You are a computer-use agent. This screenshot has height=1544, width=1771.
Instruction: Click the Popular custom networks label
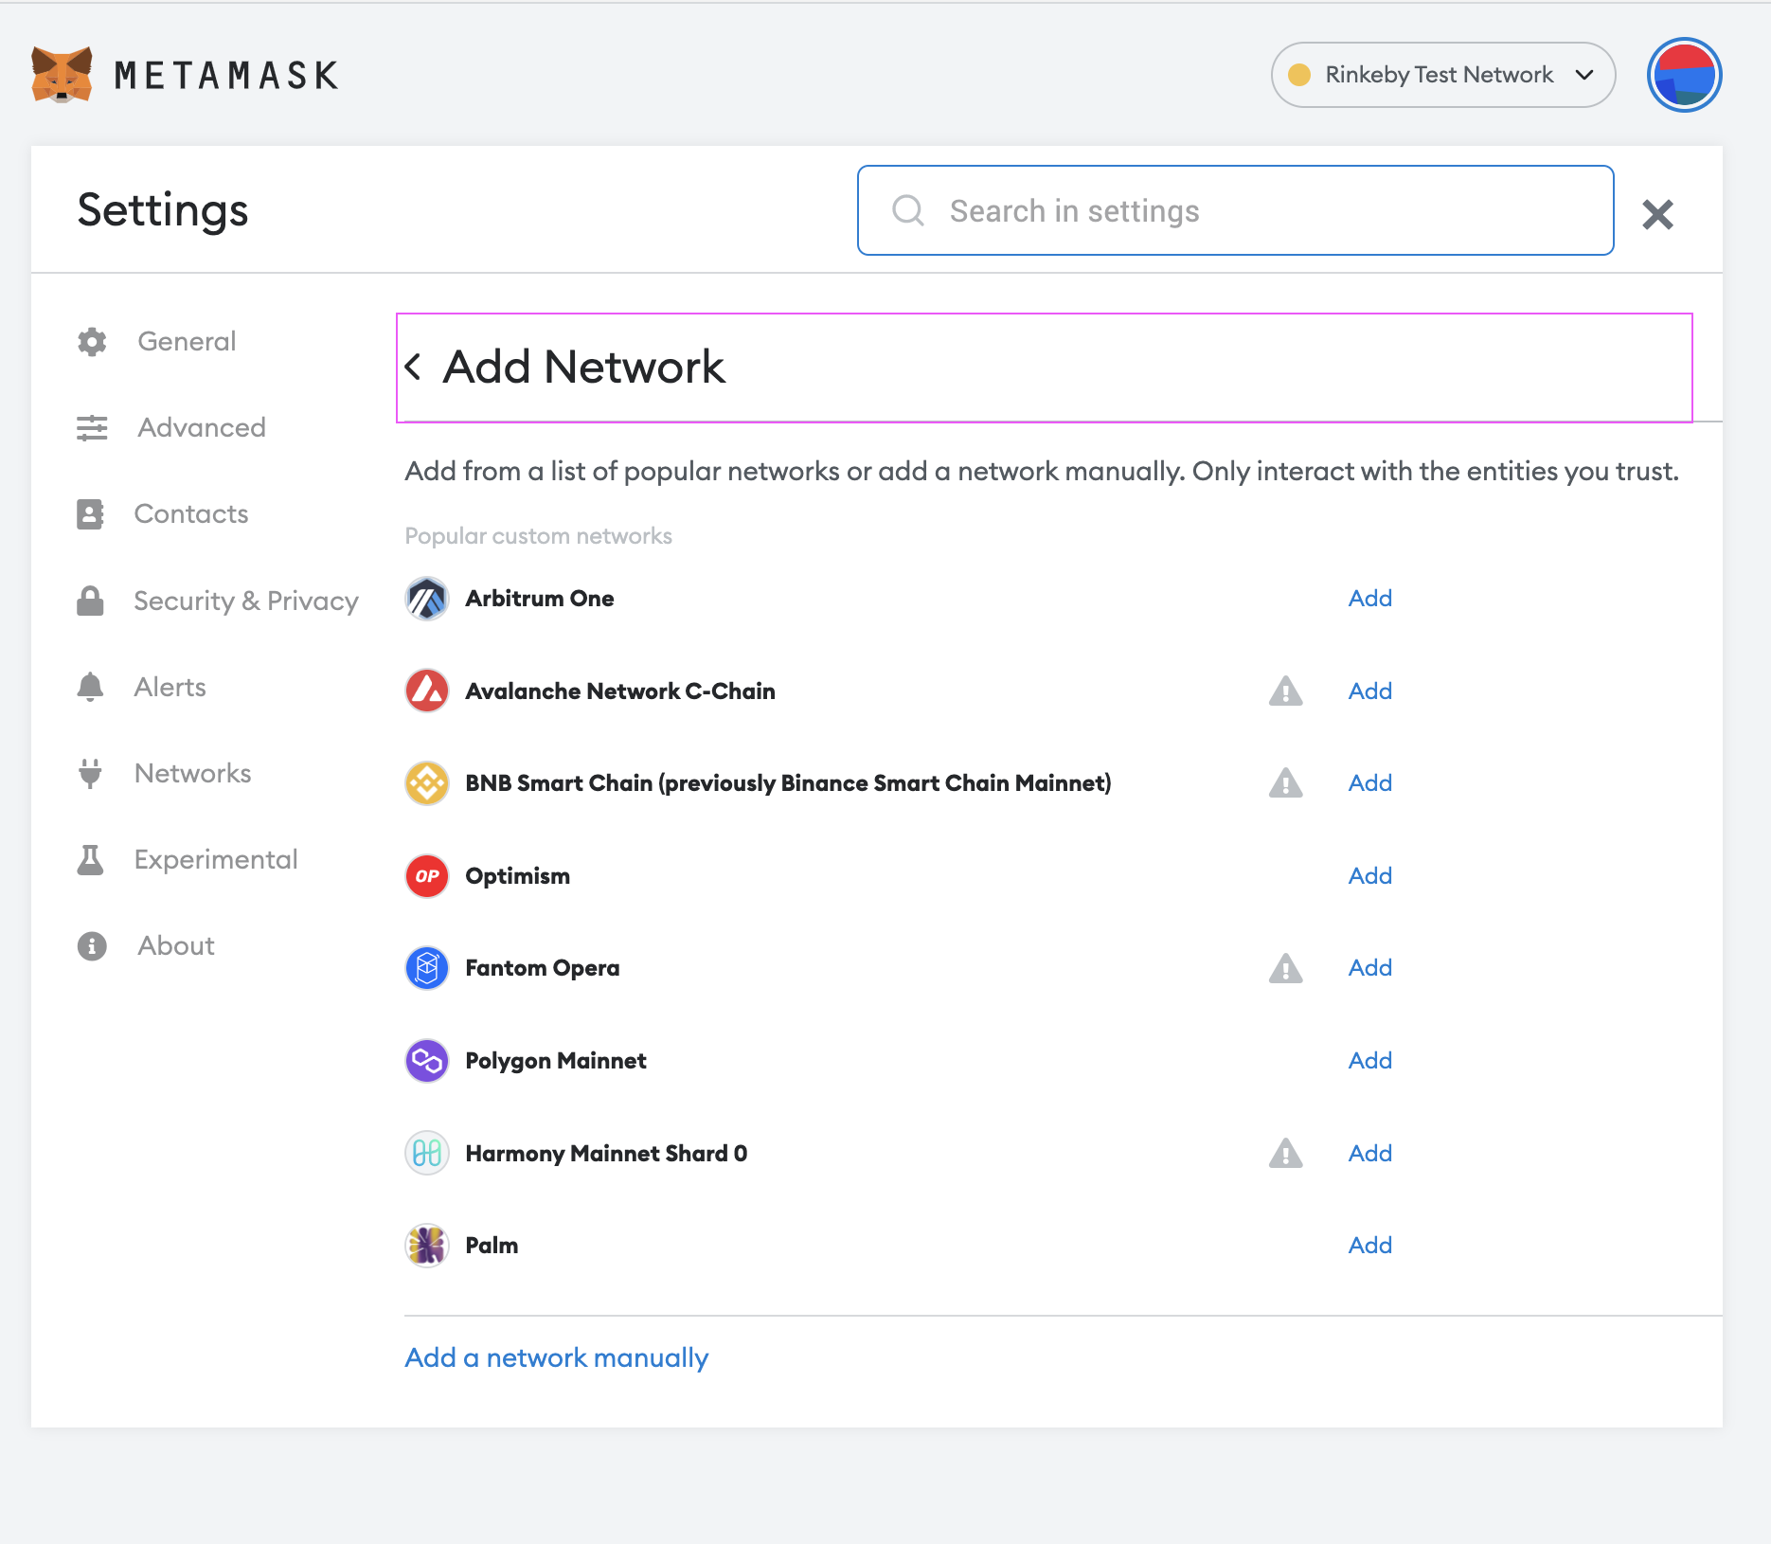(538, 536)
